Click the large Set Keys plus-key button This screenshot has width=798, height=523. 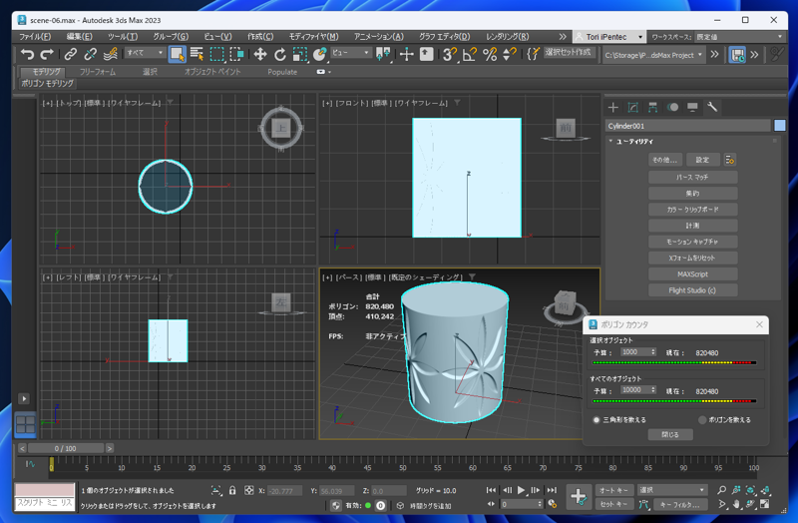coord(579,496)
